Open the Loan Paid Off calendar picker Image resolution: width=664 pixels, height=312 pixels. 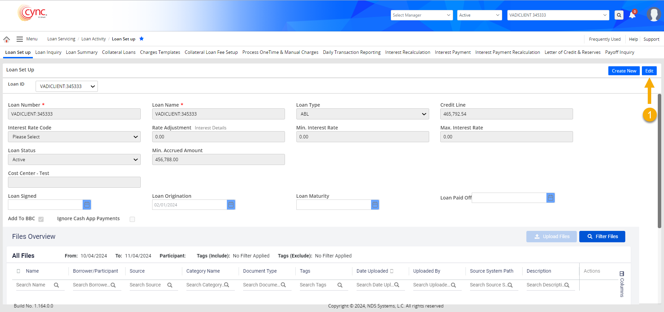[551, 198]
